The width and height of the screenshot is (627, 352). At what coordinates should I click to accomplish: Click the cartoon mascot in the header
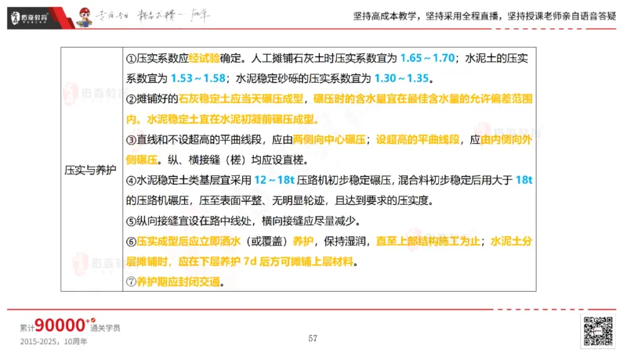point(85,17)
